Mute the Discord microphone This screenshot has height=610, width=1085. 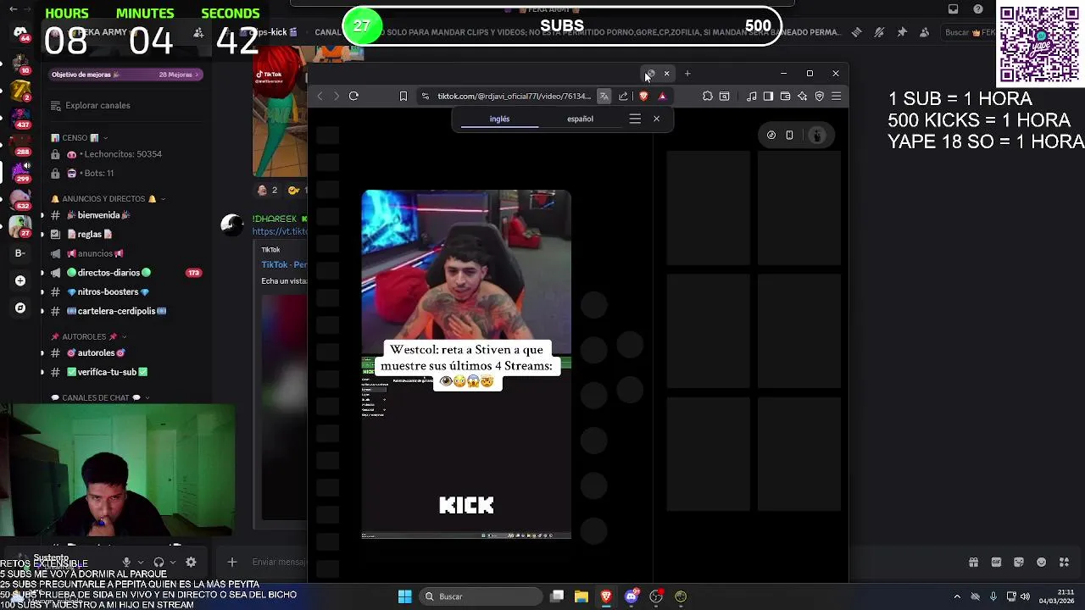coord(126,562)
